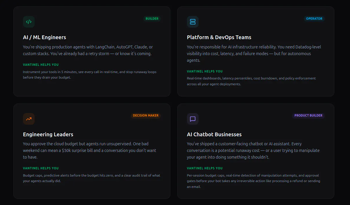Click the text starting 'Real-time dashboards, latency percentiles'

[x=251, y=81]
